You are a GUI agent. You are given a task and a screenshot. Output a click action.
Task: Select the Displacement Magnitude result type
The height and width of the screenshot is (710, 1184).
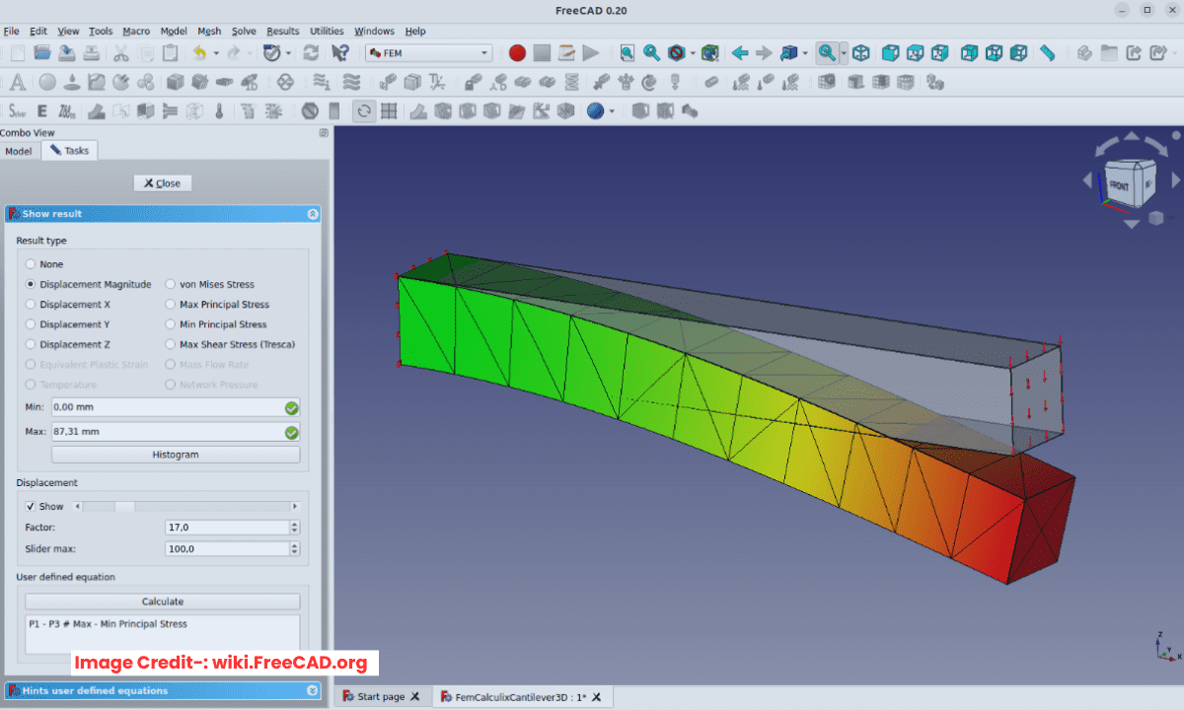coord(31,284)
